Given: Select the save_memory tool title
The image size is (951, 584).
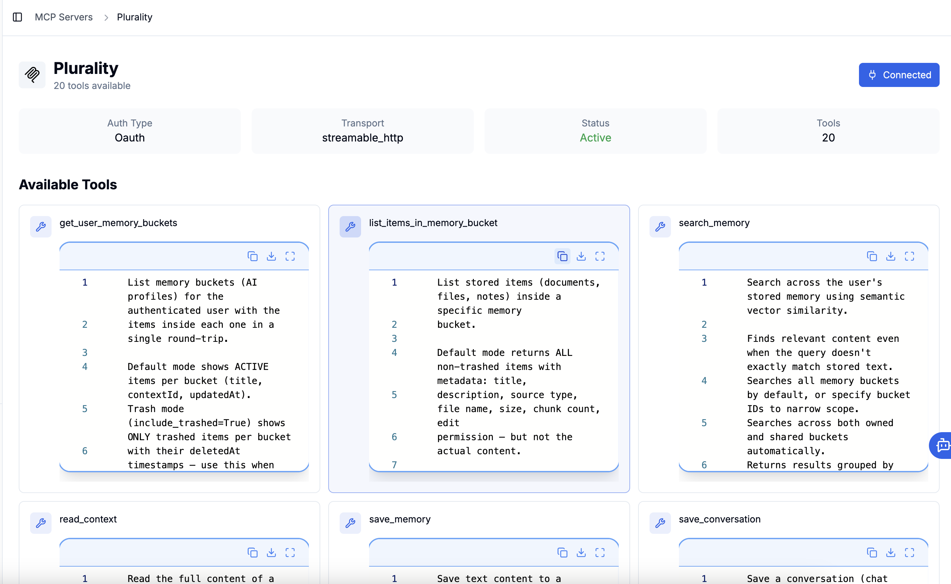Looking at the screenshot, I should [x=400, y=519].
